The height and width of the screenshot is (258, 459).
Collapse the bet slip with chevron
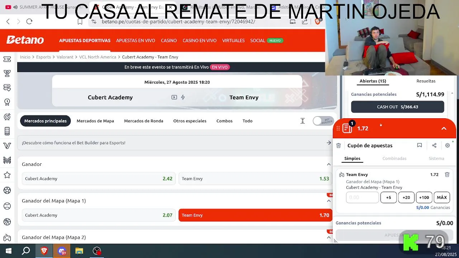[x=444, y=128]
